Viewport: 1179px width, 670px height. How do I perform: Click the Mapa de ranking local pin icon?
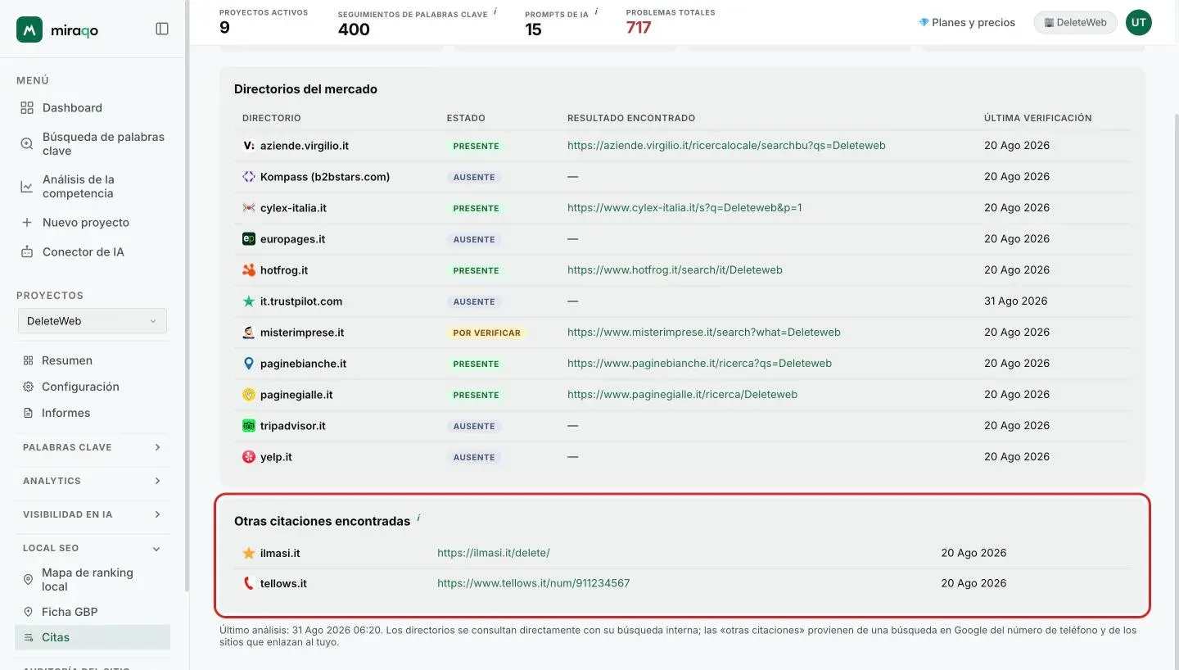28,579
